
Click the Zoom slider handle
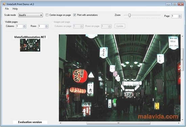point(129,15)
